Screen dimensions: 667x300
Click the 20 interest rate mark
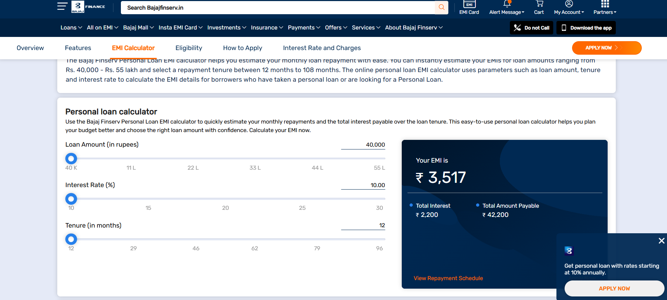point(225,208)
